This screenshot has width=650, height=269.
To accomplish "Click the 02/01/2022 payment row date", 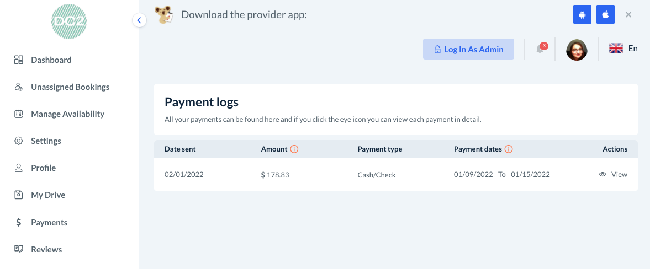I will (x=184, y=175).
